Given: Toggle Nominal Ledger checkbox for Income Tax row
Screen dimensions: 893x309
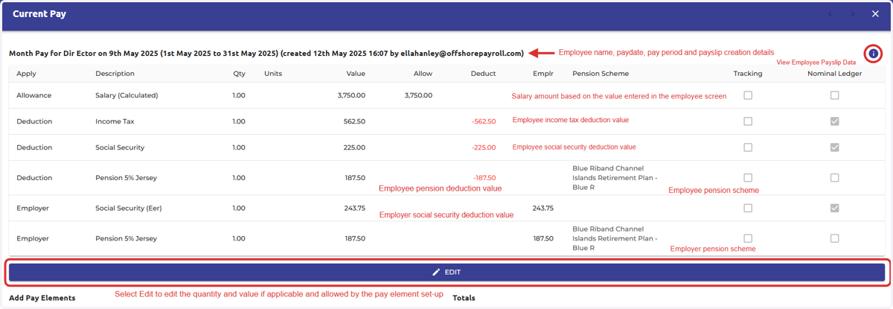Looking at the screenshot, I should tap(834, 121).
